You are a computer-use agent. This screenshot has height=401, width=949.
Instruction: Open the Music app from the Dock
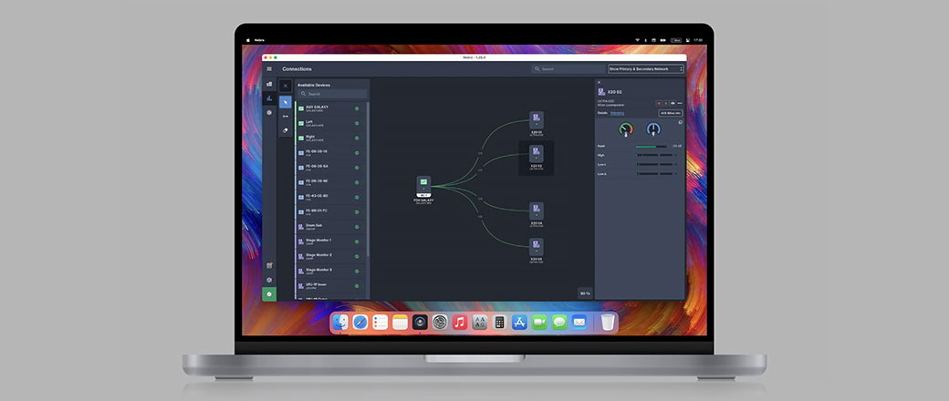pyautogui.click(x=460, y=323)
